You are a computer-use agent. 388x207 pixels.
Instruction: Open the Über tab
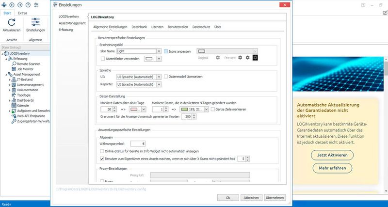click(218, 27)
